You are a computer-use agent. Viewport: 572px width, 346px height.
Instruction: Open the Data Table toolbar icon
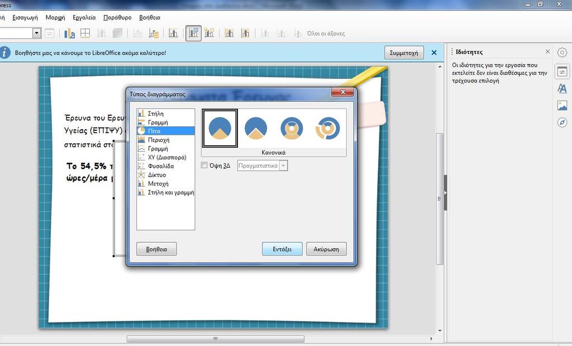coord(154,33)
